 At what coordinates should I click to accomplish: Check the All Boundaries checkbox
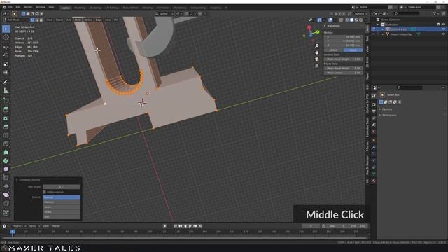pyautogui.click(x=44, y=192)
